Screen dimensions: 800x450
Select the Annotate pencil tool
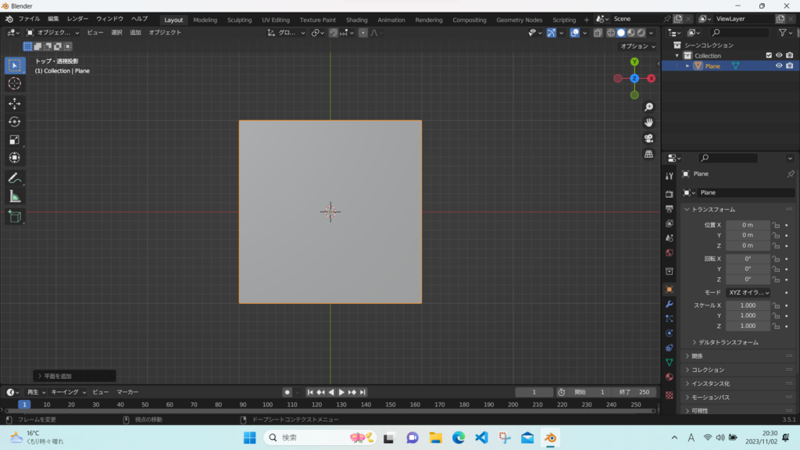(x=15, y=178)
